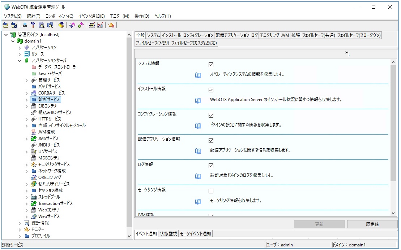Viewport: 401px width, 250px height.
Task: Click the document search toolbar icon
Action: pos(42,25)
